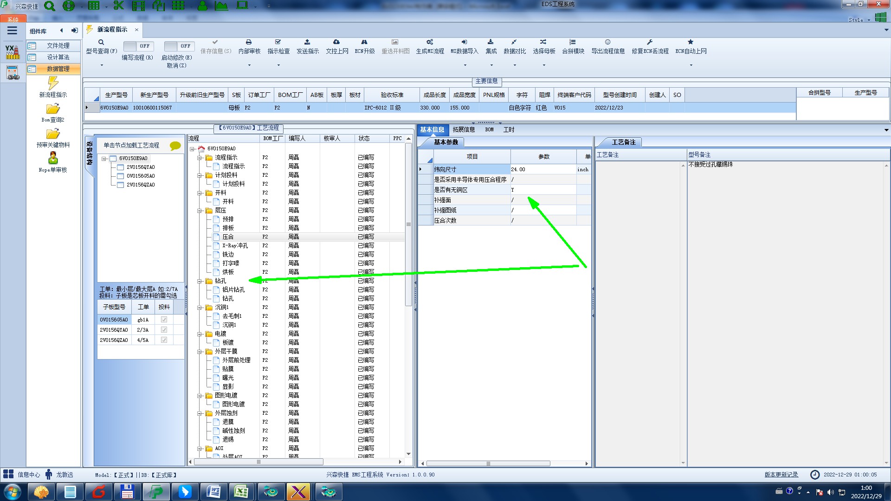
Task: Switch to the 拓展信息 tab
Action: click(464, 130)
